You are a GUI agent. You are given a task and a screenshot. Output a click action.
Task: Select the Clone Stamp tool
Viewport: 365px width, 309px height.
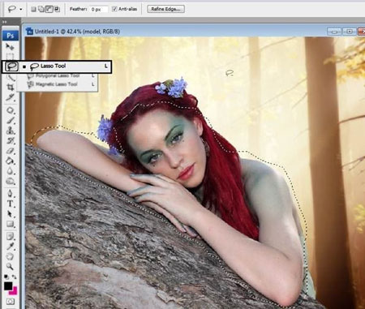click(10, 131)
